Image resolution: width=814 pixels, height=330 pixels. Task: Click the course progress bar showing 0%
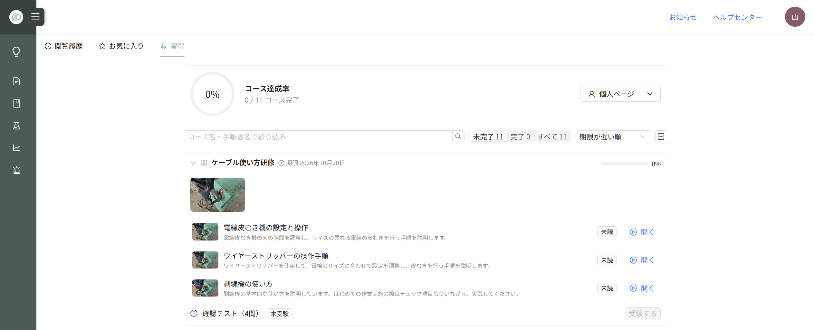[624, 164]
